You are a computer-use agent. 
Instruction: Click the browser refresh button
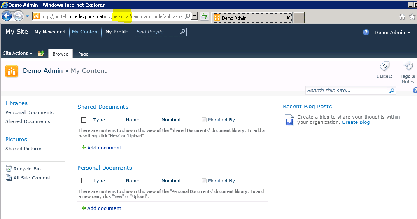204,16
